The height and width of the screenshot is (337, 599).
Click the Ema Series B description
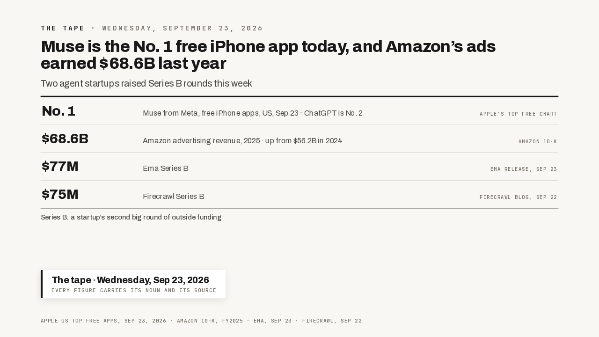coord(166,168)
